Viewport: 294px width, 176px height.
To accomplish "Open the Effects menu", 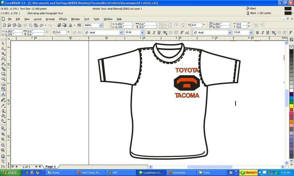I will click(63, 19).
